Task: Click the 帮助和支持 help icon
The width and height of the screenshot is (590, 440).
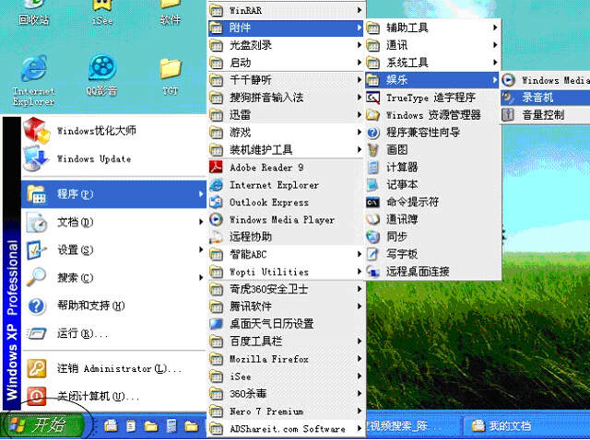Action: point(37,306)
